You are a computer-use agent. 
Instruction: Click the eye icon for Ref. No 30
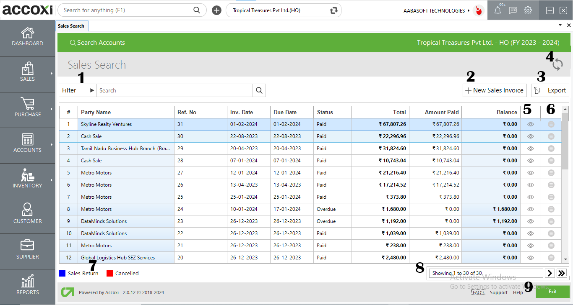[x=531, y=136]
